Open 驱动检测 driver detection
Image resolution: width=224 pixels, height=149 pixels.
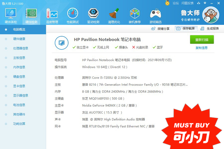[x=93, y=16]
